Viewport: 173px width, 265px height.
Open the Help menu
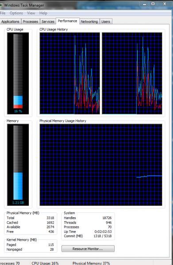43,13
